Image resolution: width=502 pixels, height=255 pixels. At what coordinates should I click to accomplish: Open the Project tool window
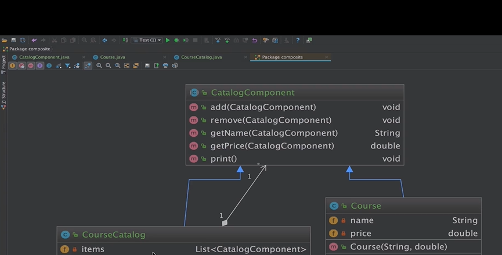point(3,64)
